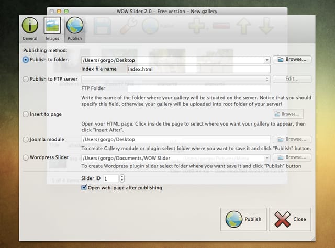The image size is (335, 248).
Task: Click the FTP Folder label
Action: coord(93,88)
